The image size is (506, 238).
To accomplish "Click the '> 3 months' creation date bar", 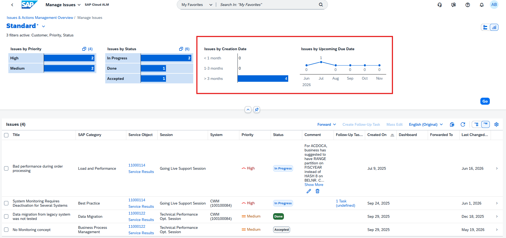I will pos(263,79).
